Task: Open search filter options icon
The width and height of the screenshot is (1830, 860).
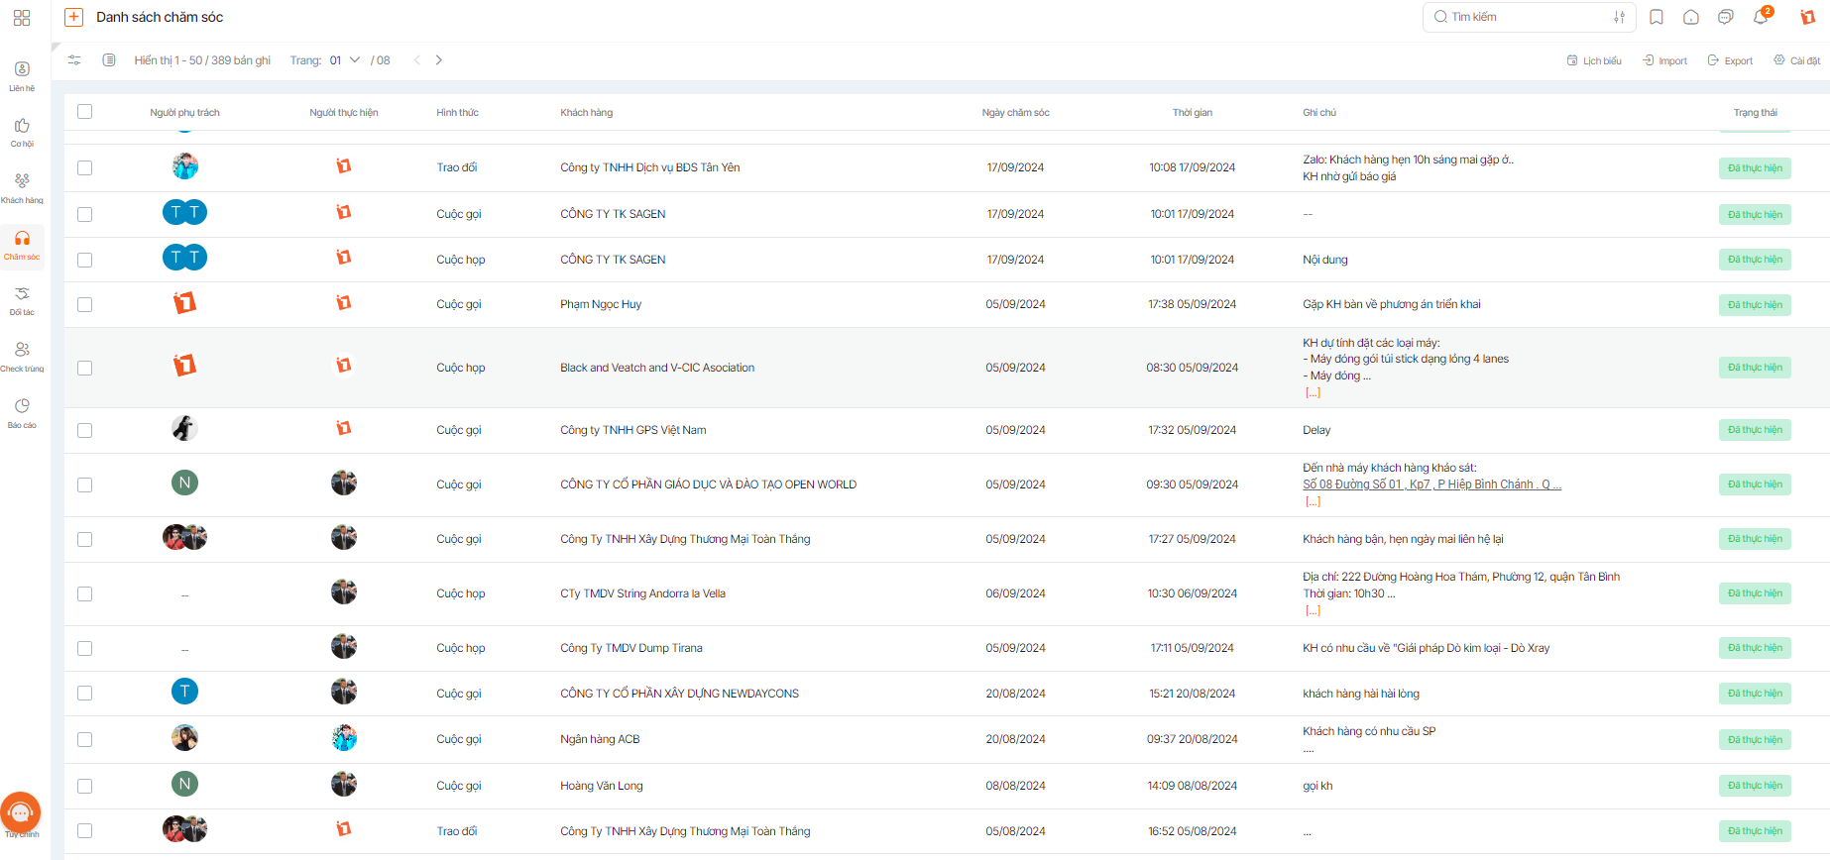Action: [x=1619, y=17]
